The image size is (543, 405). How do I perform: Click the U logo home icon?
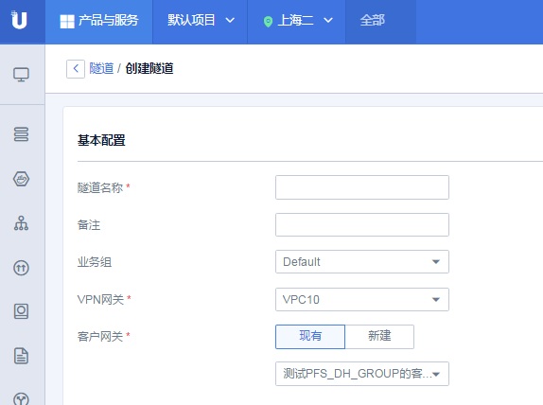point(19,20)
